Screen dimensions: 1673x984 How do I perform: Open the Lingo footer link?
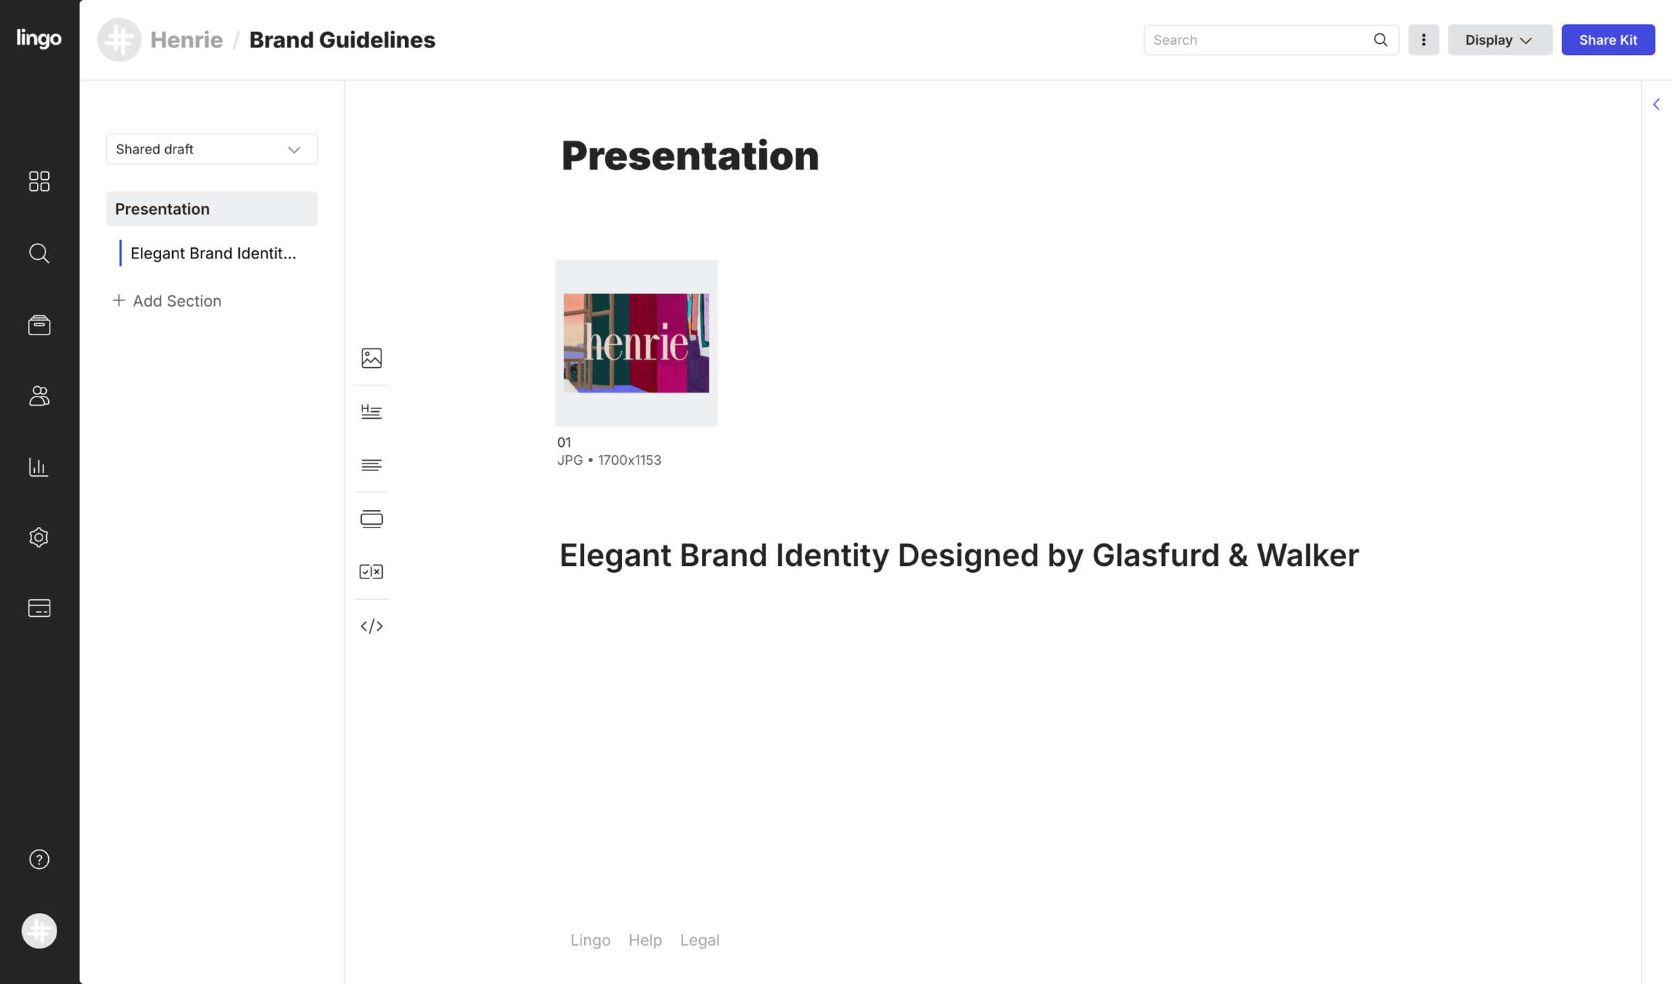(x=590, y=940)
